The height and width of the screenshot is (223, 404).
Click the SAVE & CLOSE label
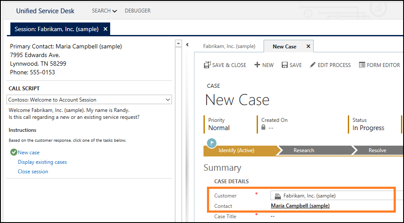point(229,65)
